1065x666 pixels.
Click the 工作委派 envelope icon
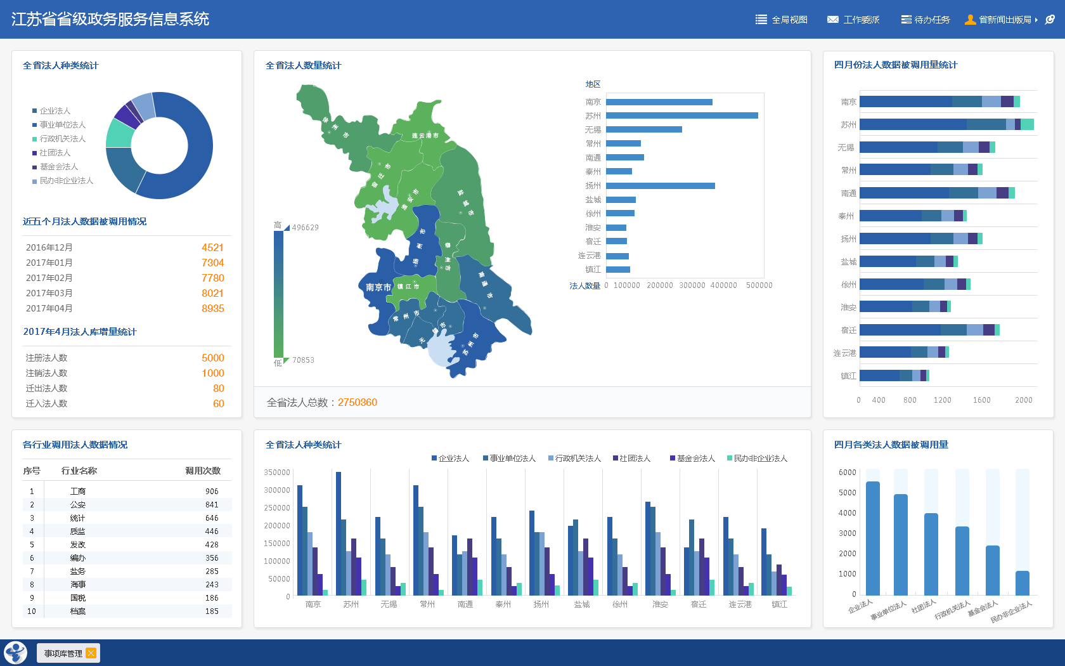(833, 20)
